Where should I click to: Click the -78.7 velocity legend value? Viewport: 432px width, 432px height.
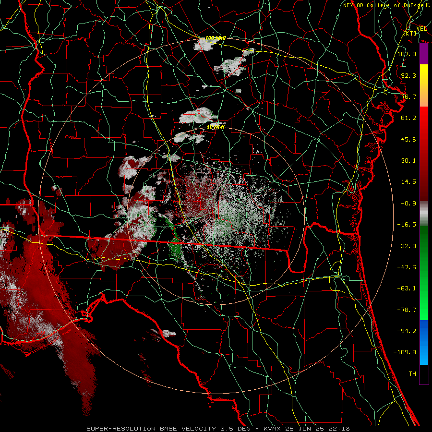point(407,310)
